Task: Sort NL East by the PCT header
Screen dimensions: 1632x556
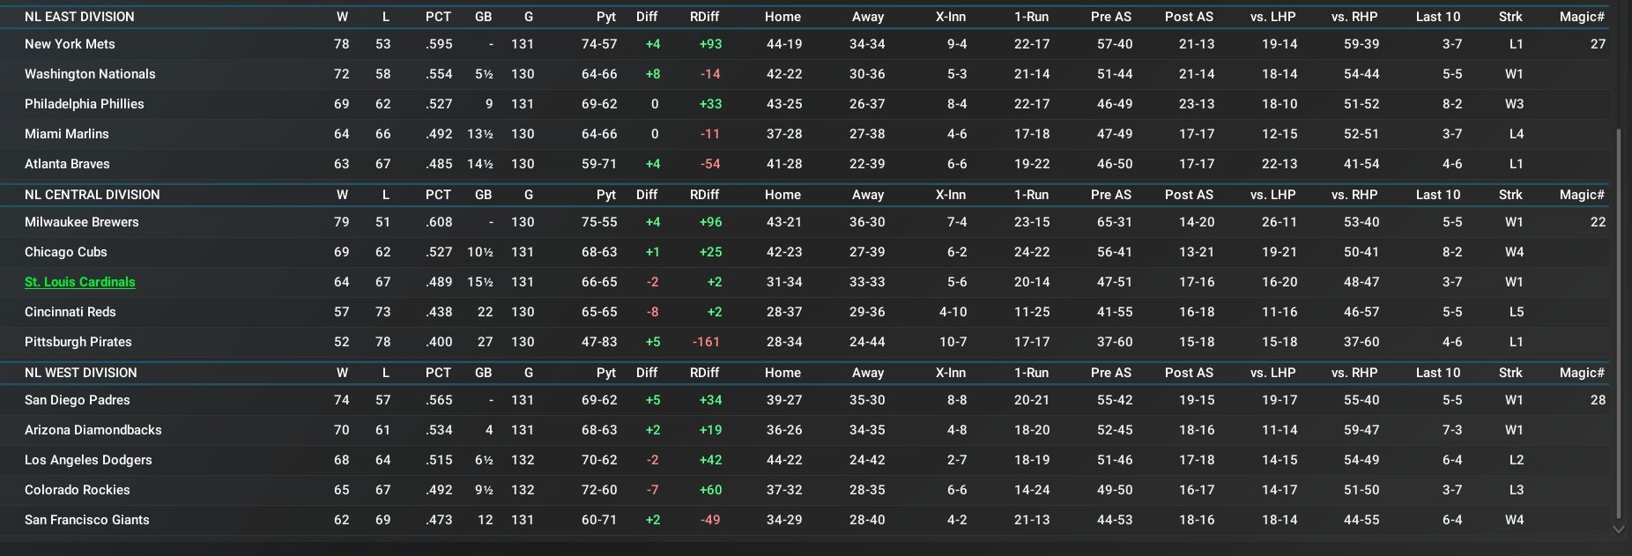Action: coord(438,17)
